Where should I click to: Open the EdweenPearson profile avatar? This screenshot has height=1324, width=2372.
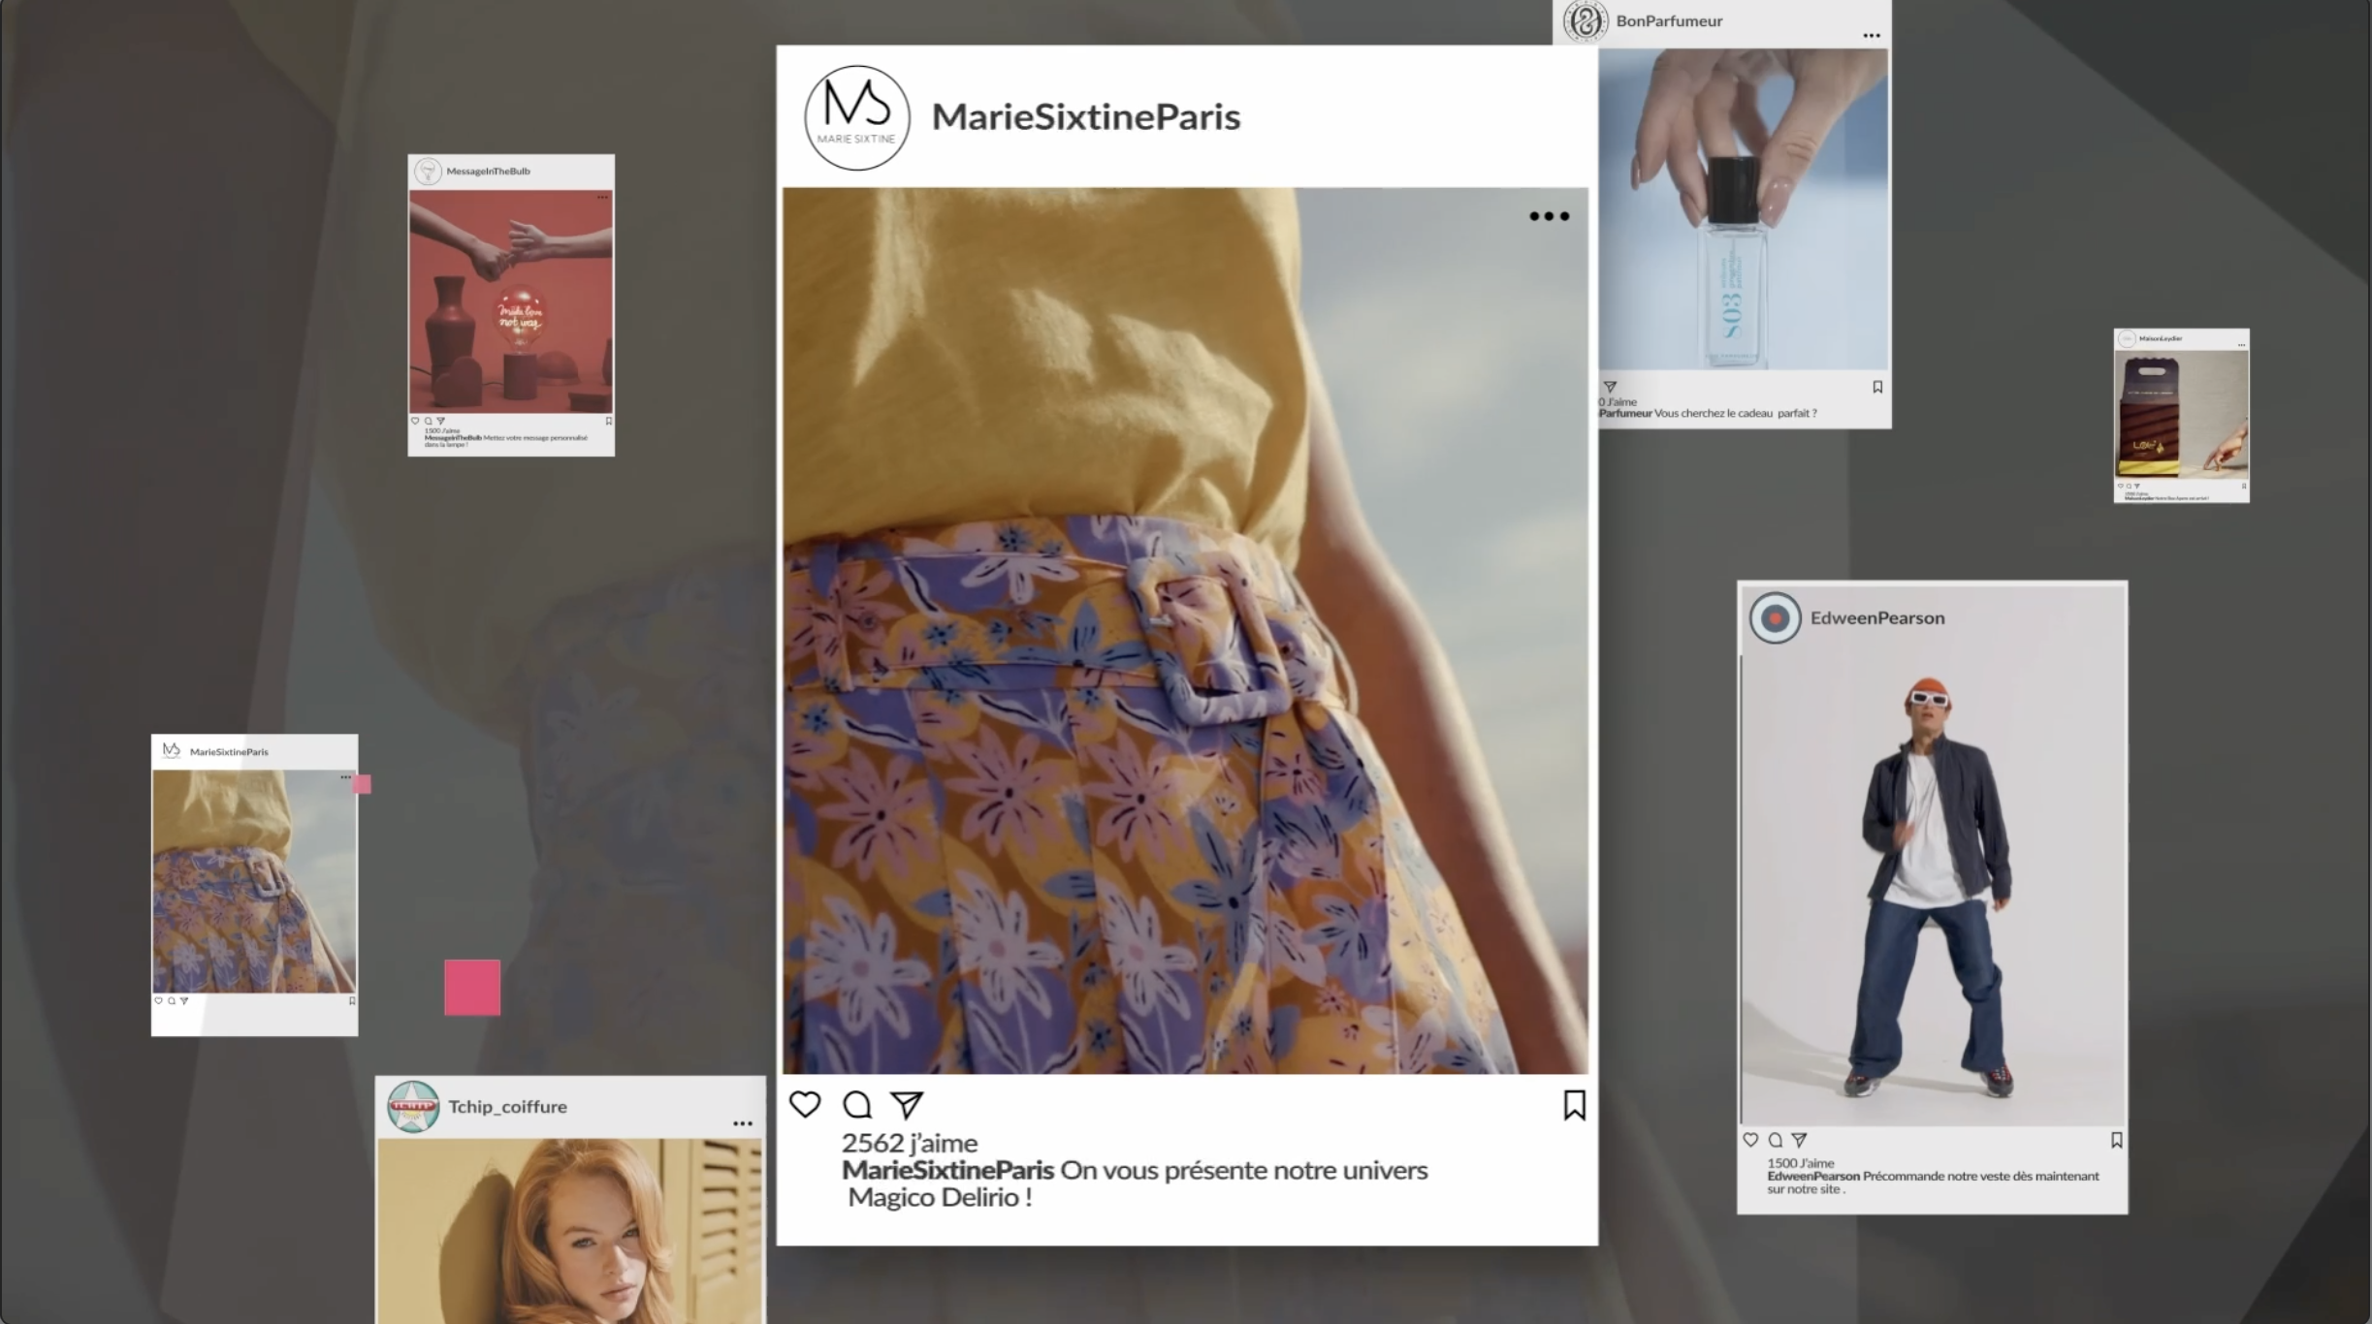[1775, 617]
